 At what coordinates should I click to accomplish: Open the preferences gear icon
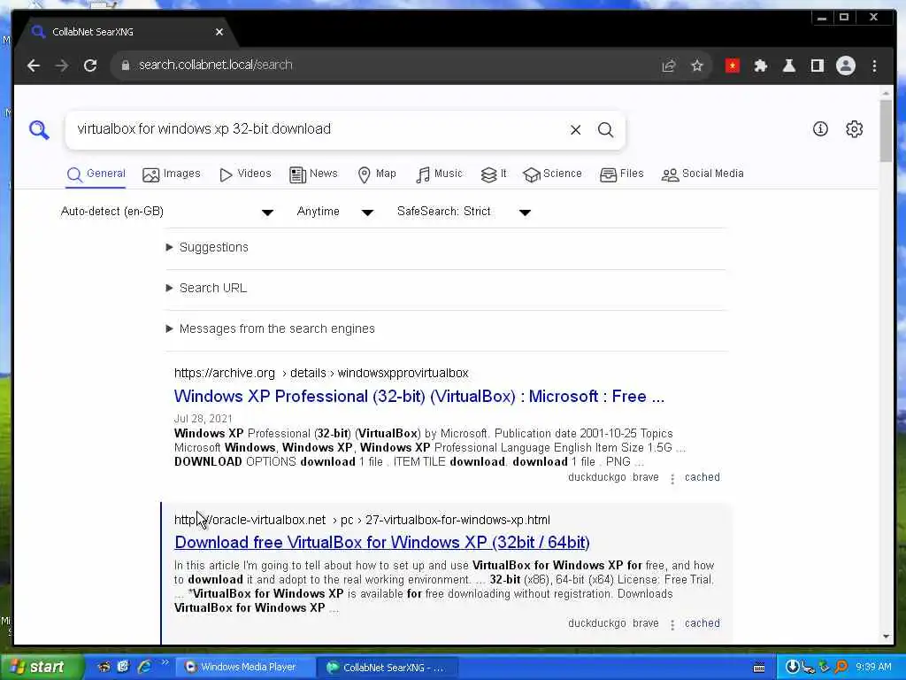854,129
